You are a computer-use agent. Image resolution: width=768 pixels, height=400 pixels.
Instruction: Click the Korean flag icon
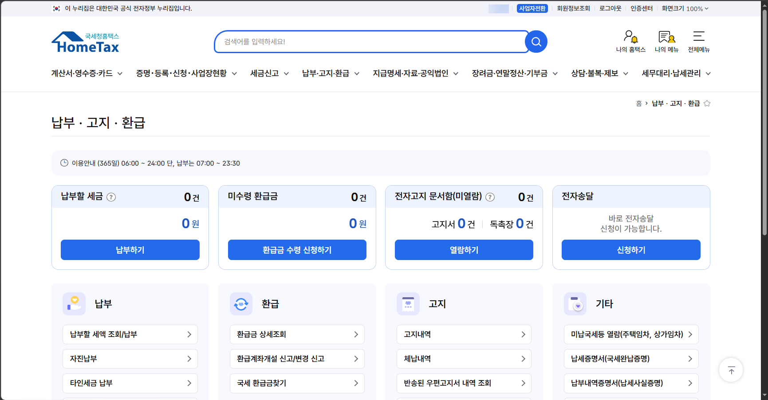coord(56,8)
